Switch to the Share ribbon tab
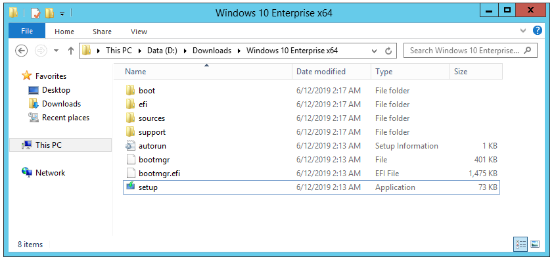Image resolution: width=554 pixels, height=261 pixels. click(x=102, y=32)
